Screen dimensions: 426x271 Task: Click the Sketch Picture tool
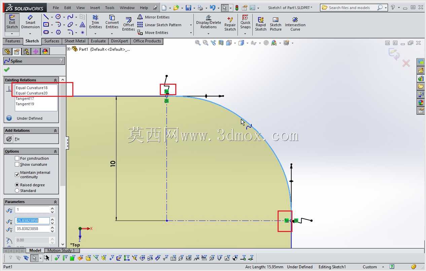(276, 24)
